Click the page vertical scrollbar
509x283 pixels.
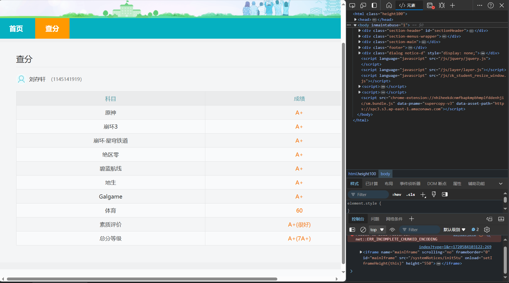[x=343, y=154]
